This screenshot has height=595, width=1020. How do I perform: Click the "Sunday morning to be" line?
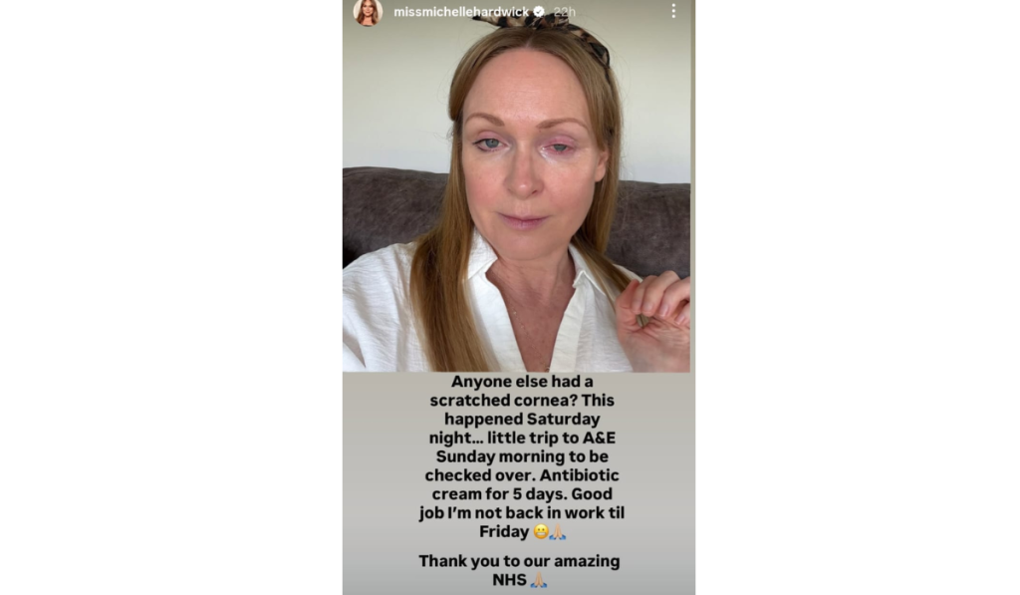click(x=522, y=456)
